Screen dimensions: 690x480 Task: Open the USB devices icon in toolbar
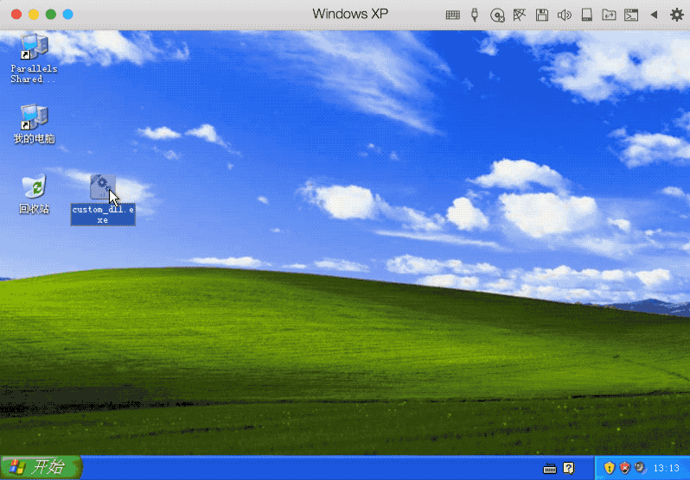(475, 15)
